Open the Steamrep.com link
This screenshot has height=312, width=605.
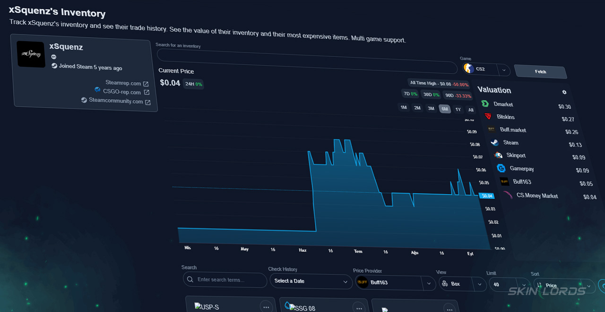click(x=123, y=83)
